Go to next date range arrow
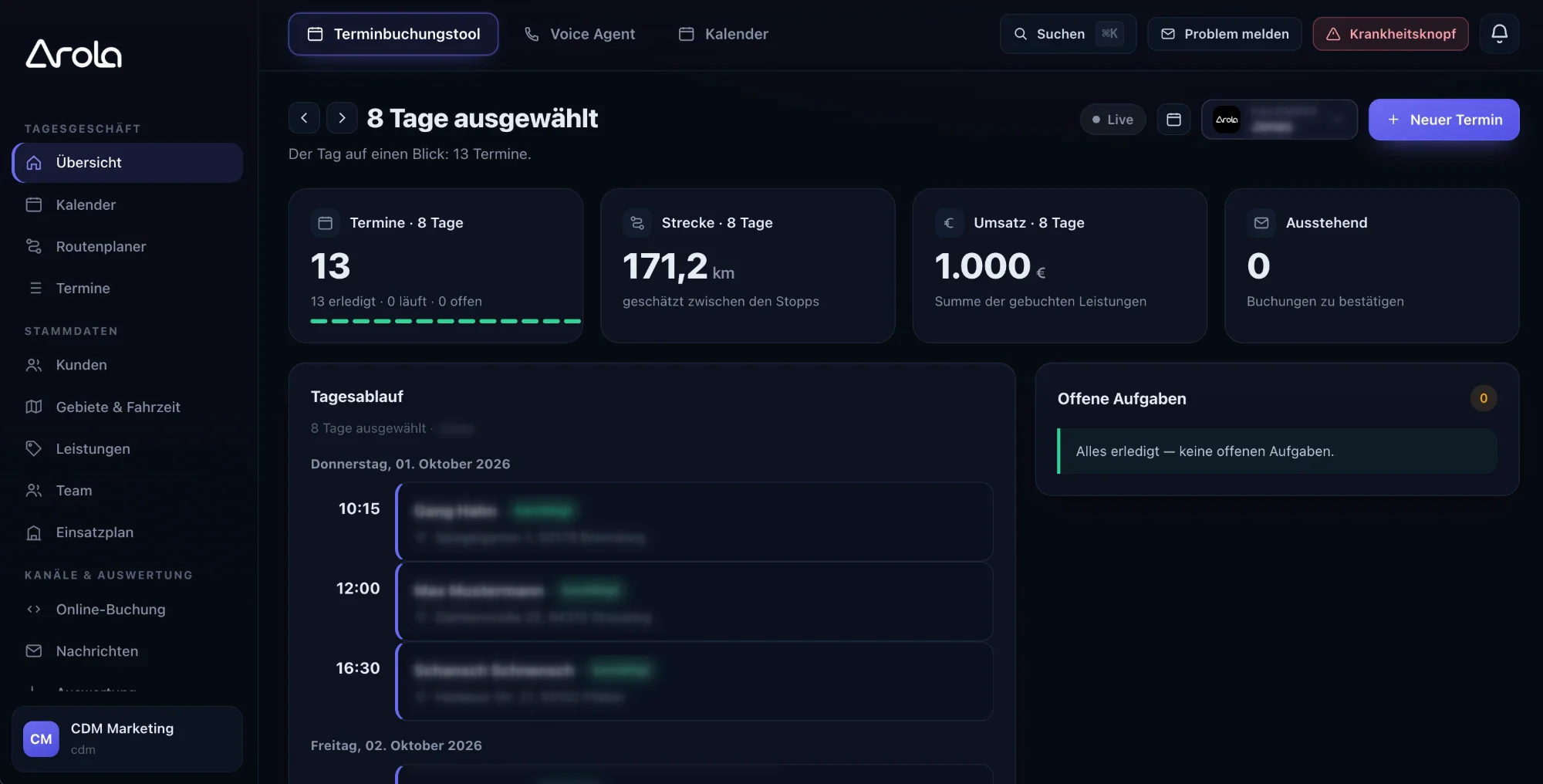The width and height of the screenshot is (1543, 784). pyautogui.click(x=342, y=118)
